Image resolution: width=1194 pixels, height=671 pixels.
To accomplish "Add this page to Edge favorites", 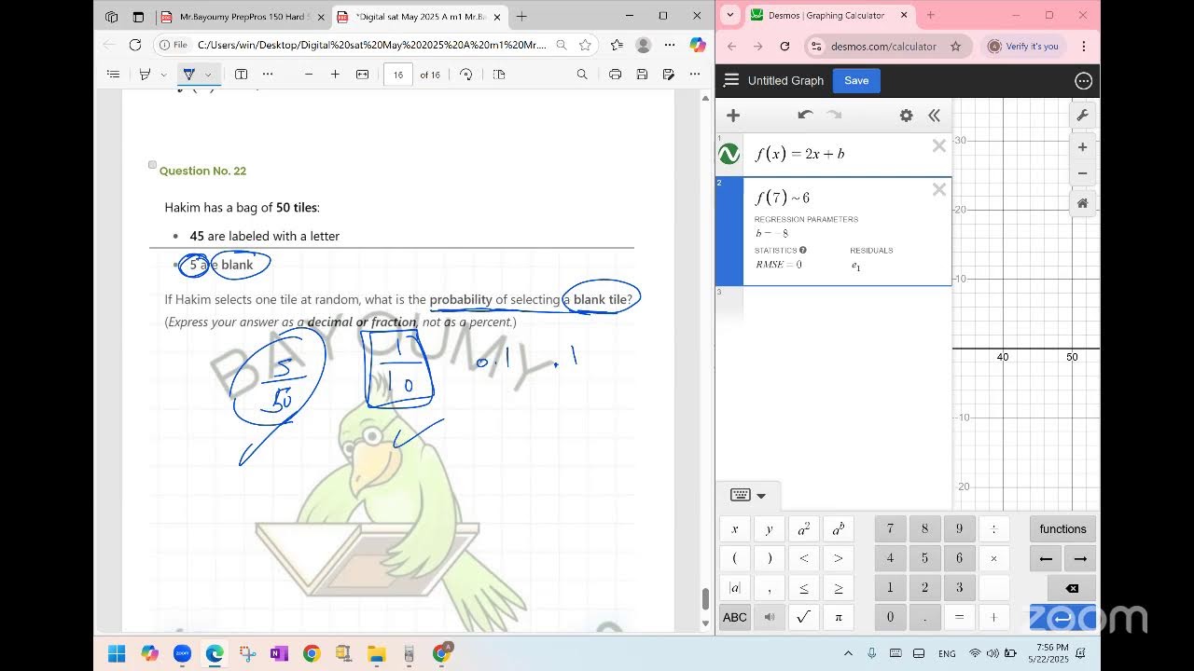I will point(585,45).
